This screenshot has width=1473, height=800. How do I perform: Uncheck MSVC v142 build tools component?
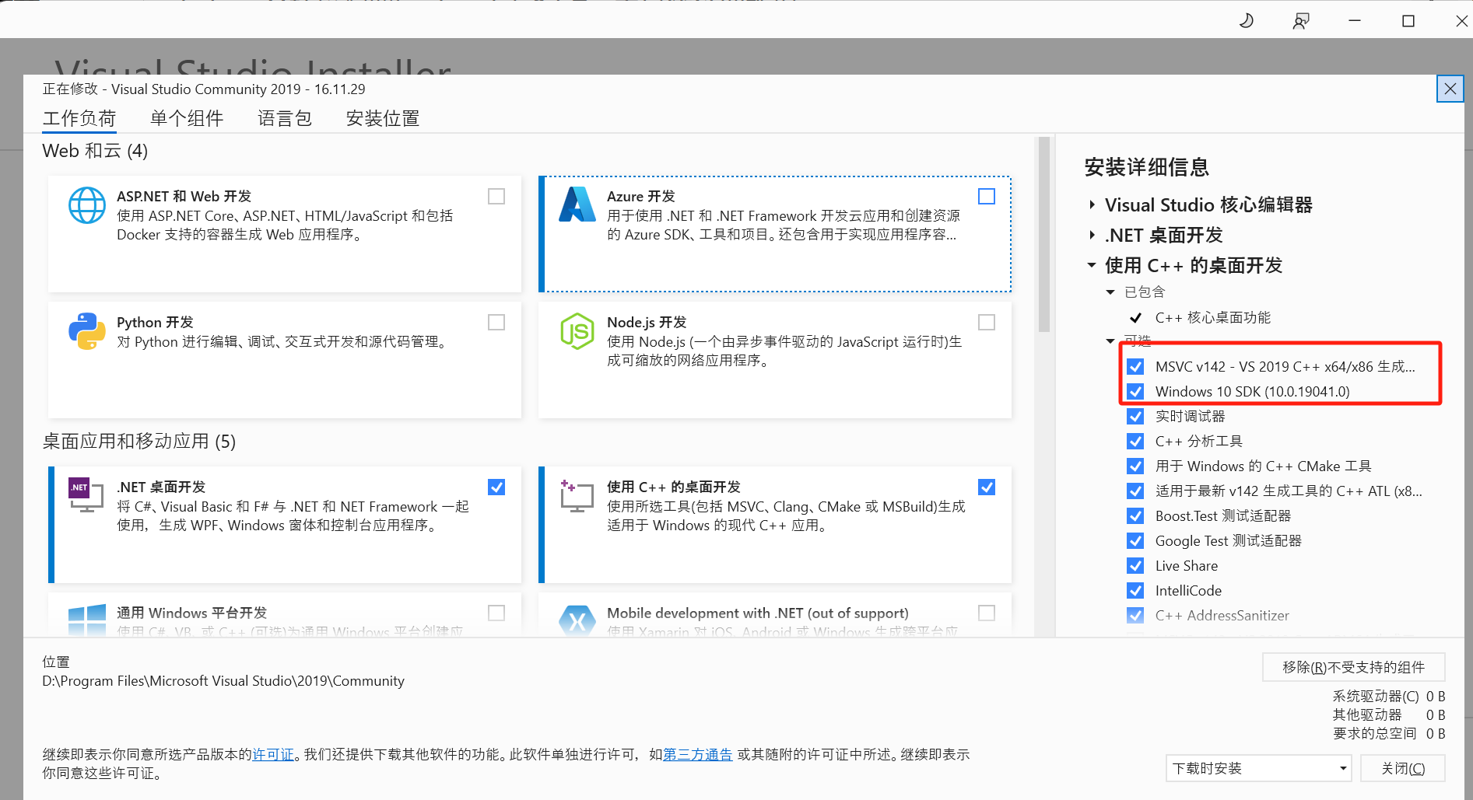(x=1135, y=366)
